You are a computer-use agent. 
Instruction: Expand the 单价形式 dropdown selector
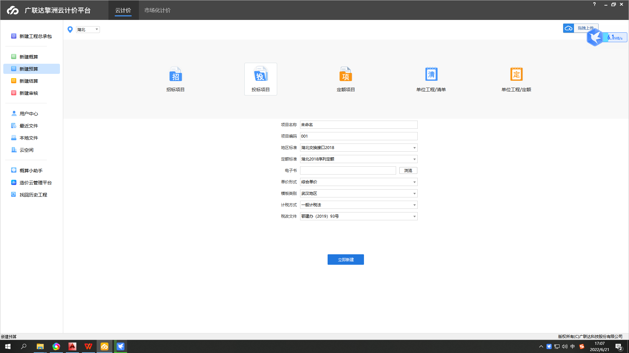pyautogui.click(x=413, y=182)
